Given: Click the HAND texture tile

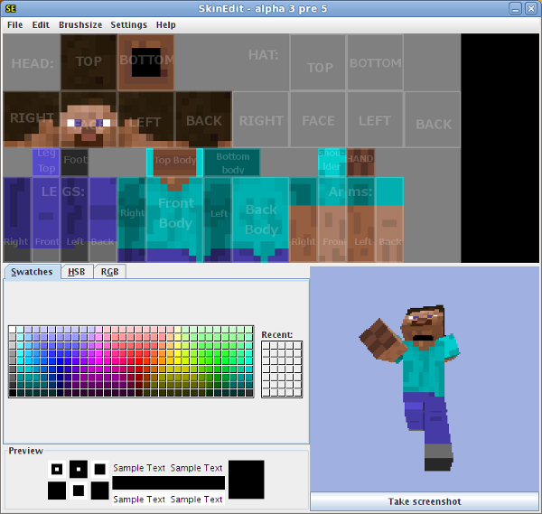Looking at the screenshot, I should point(360,159).
